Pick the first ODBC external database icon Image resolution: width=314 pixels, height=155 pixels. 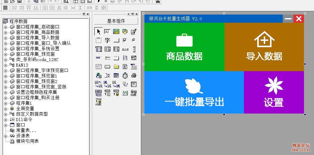(134, 93)
